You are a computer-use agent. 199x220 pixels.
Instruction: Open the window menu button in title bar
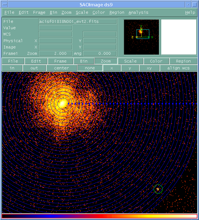pyautogui.click(x=5, y=5)
